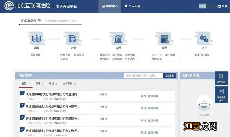Screen dimensions: 230x137
Task: Click 待审核 status of case 3
Action: coord(103,119)
